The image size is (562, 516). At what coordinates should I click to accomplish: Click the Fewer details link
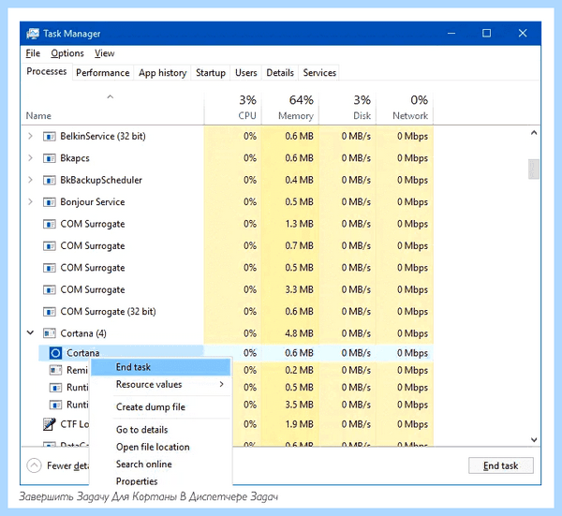tap(67, 465)
